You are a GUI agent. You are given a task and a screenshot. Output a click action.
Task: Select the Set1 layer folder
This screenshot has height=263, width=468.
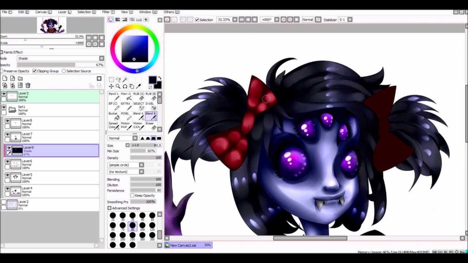[x=50, y=110]
